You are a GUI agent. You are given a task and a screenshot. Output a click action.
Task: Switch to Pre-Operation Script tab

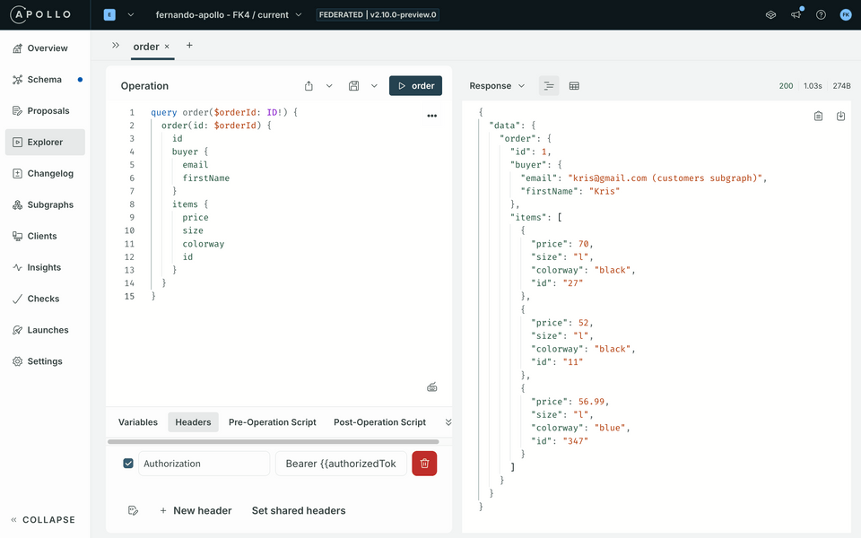273,422
